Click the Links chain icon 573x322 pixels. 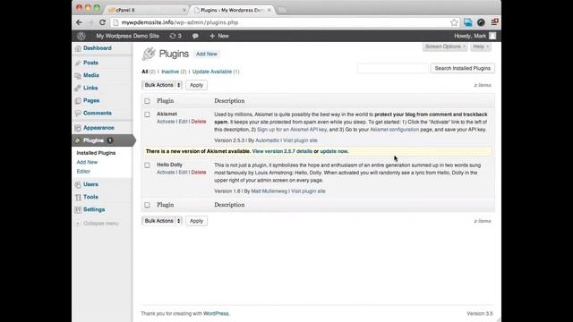(78, 88)
